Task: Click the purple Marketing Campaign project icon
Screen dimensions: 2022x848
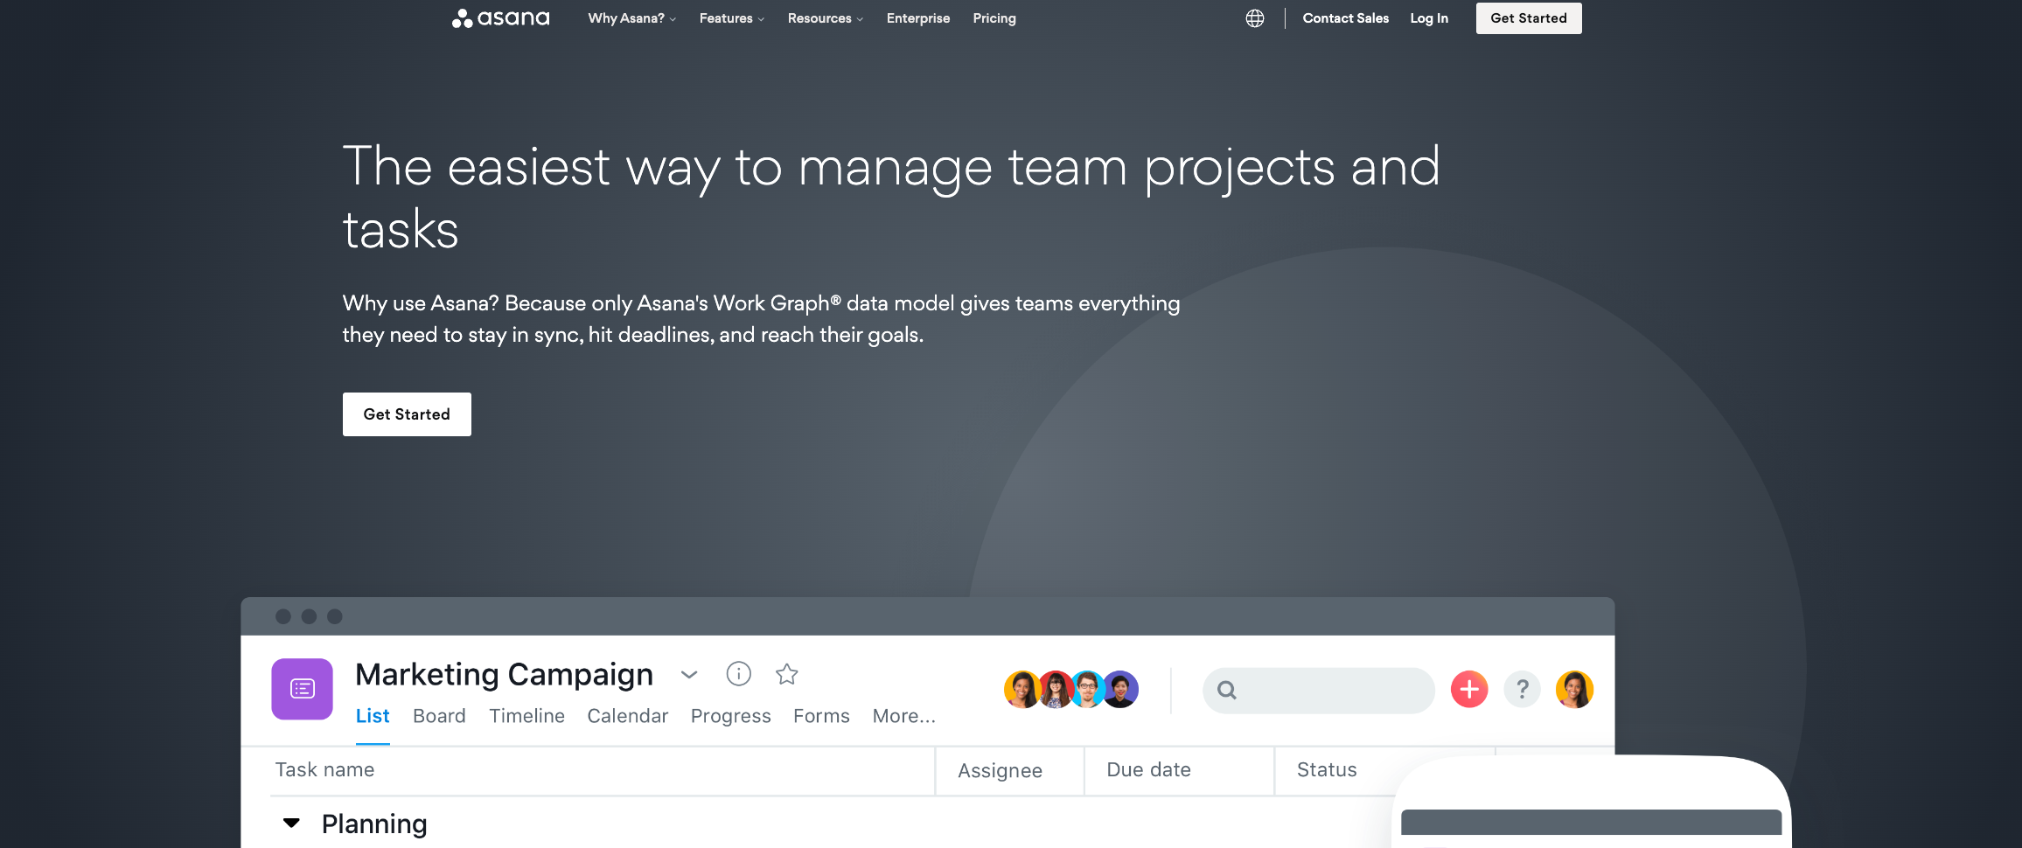Action: (x=302, y=689)
